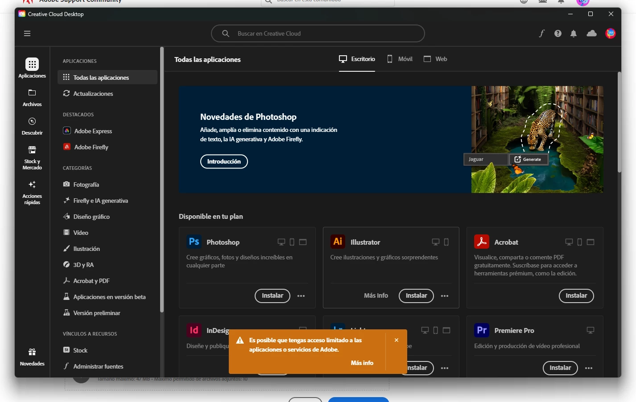Open Stock y Mercado sidebar icon
The width and height of the screenshot is (636, 402).
click(x=32, y=150)
